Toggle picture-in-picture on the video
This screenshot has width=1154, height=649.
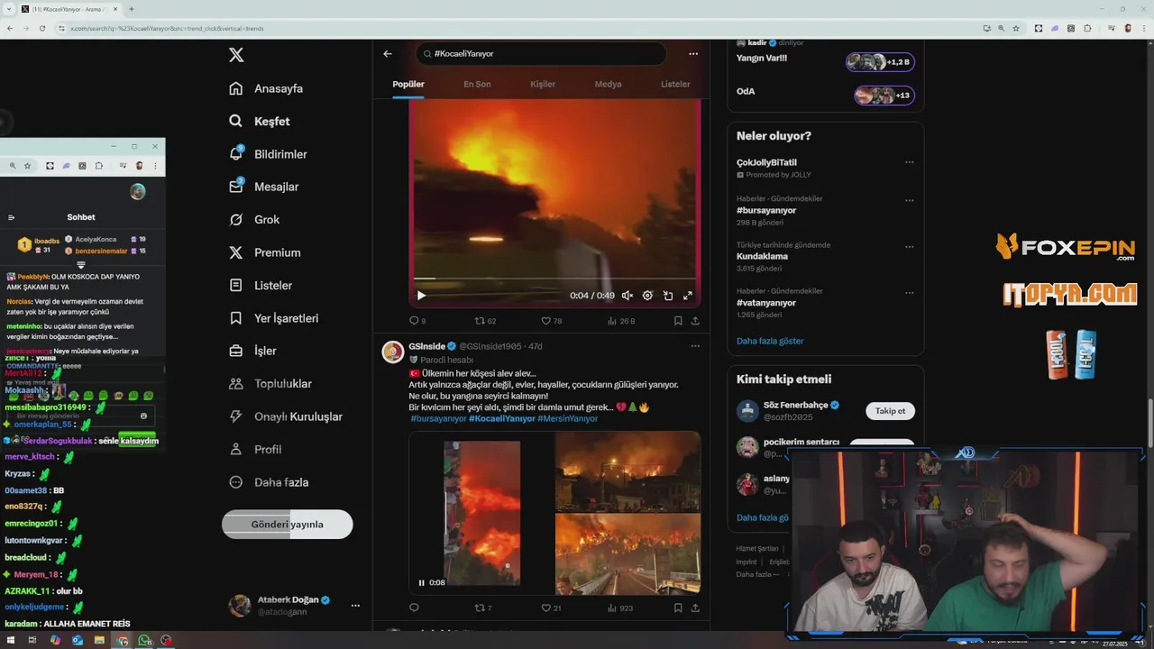(x=668, y=296)
